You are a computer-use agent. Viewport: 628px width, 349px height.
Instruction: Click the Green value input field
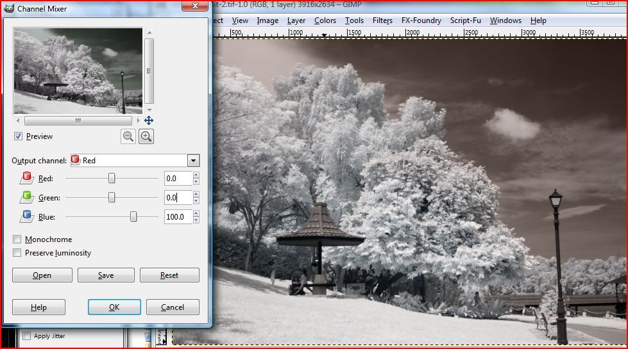coord(178,197)
